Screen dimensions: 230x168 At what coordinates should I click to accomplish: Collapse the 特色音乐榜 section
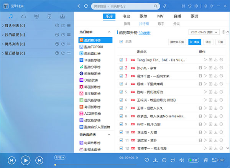coord(109,135)
